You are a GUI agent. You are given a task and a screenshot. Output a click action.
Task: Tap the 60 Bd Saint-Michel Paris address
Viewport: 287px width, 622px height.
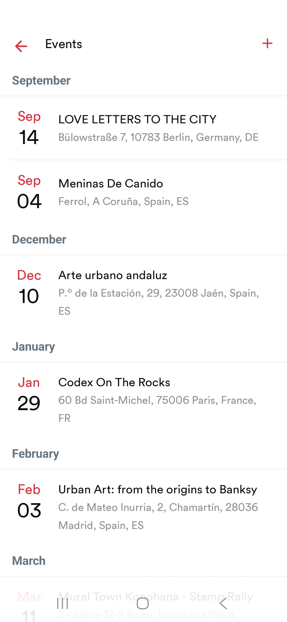[x=157, y=400]
